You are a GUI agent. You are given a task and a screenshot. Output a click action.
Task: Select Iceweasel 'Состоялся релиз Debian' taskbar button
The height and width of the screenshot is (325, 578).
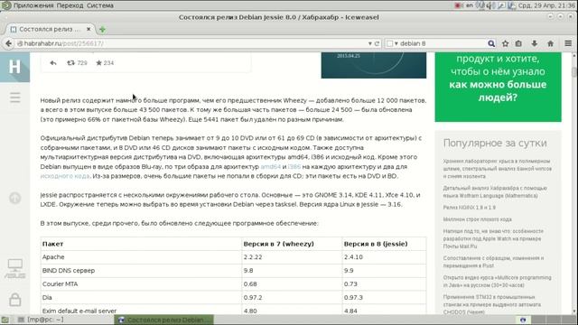click(x=163, y=320)
